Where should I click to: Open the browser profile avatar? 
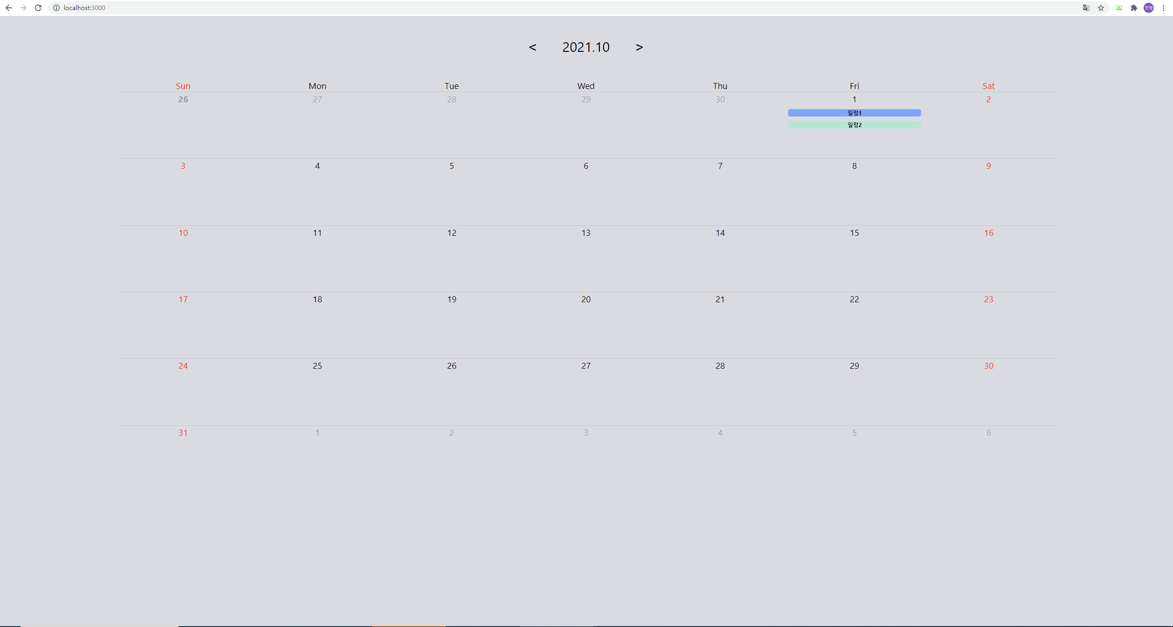coord(1149,8)
